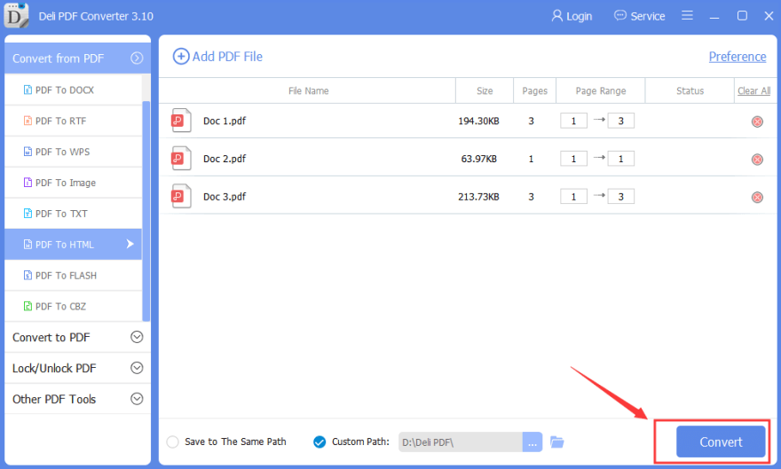Select the Custom Path option

coord(319,442)
